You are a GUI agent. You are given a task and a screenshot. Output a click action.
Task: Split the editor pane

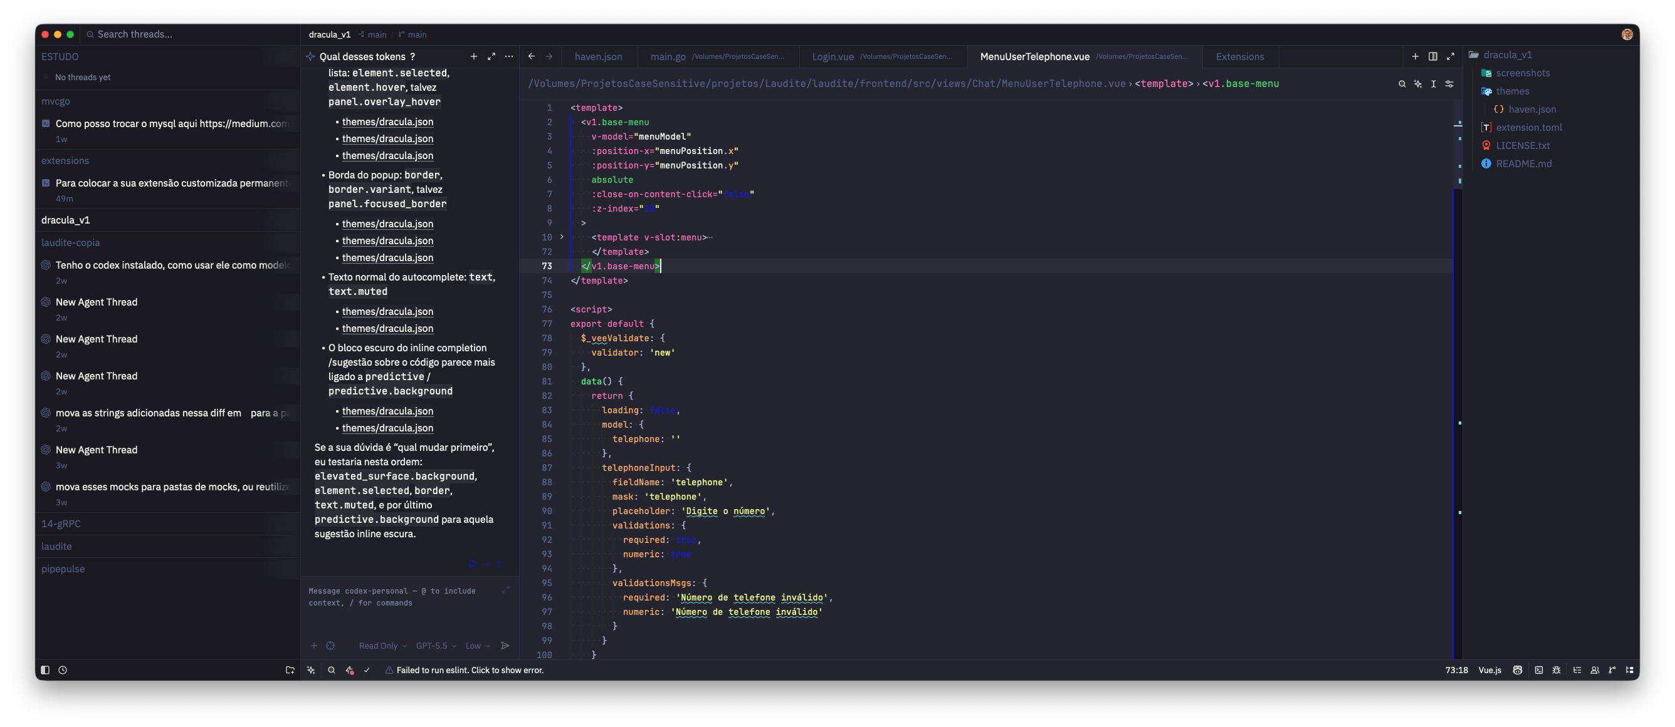[1433, 56]
